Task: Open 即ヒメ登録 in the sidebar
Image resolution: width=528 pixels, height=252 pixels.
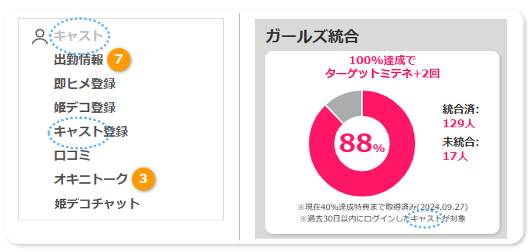Action: (84, 84)
